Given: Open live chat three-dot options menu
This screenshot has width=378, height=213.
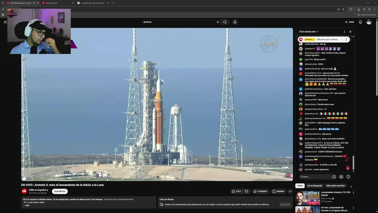Looking at the screenshot, I should click(344, 32).
